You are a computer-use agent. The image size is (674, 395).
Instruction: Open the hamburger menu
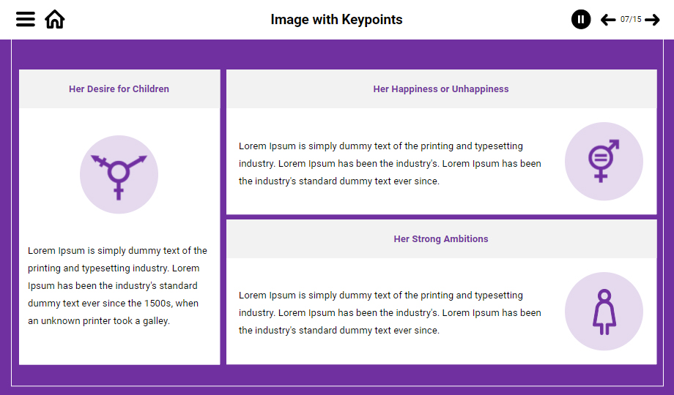[26, 20]
